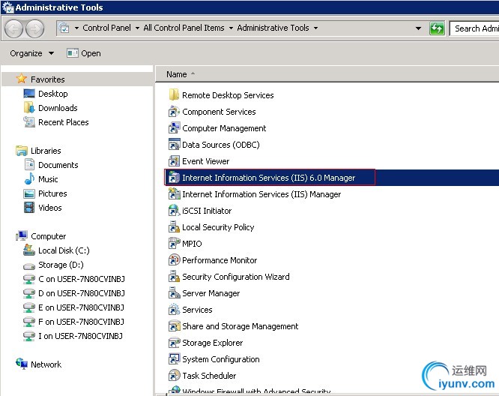Select the Storage Explorer icon
Viewport: 499px width, 396px height.
click(174, 343)
